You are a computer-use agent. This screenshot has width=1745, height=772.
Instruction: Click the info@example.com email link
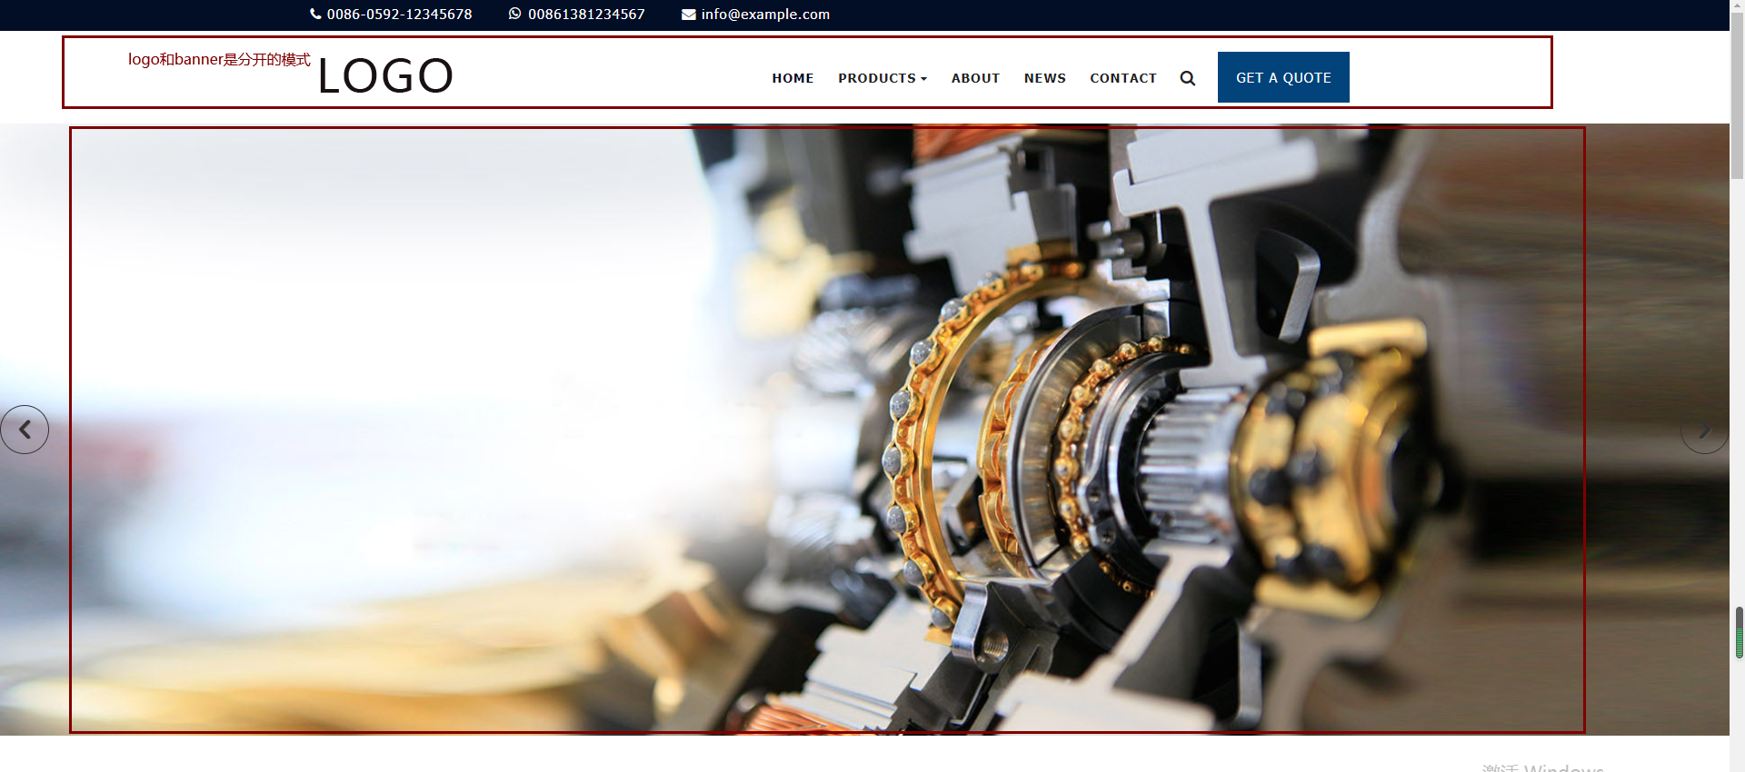(765, 15)
